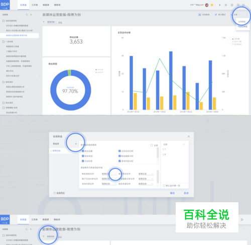The image size is (251, 245).
Task: Click the blue normal legend swatch
Action: 96,69
